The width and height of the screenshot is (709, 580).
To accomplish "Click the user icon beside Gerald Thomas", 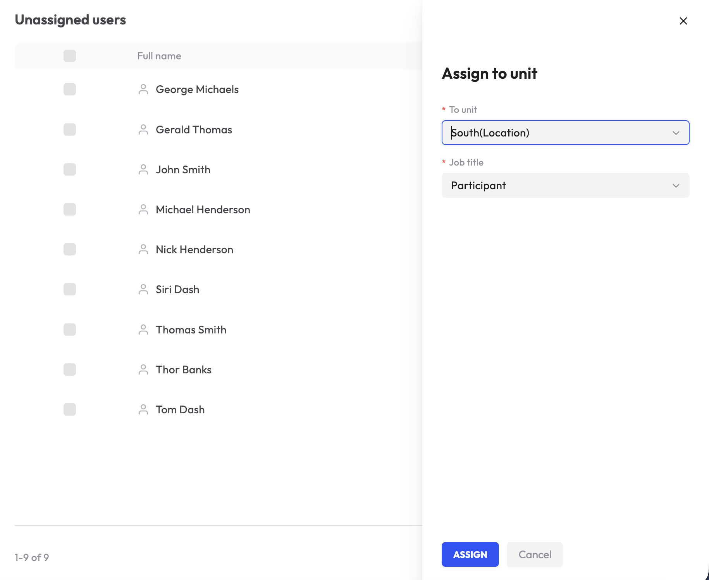I will (143, 130).
